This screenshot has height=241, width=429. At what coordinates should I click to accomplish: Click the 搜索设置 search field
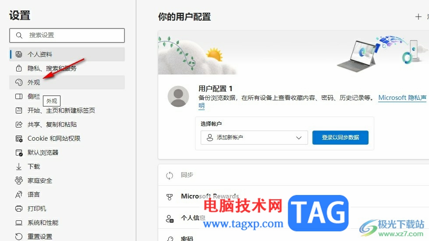(67, 35)
